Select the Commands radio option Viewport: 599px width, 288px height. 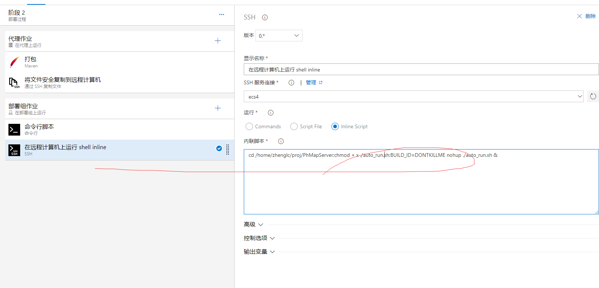(249, 126)
